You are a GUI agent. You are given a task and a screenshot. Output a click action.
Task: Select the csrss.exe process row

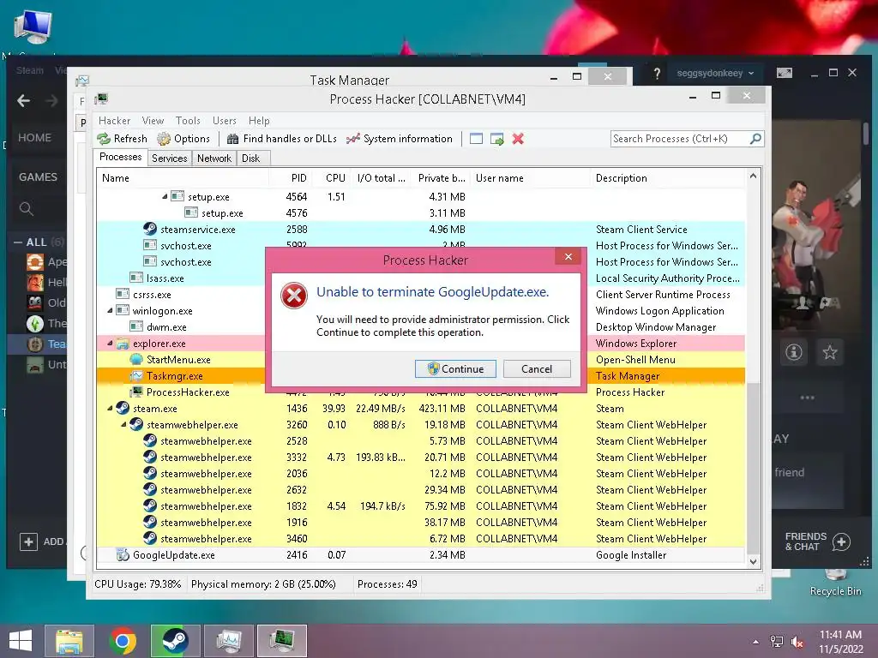pyautogui.click(x=421, y=295)
